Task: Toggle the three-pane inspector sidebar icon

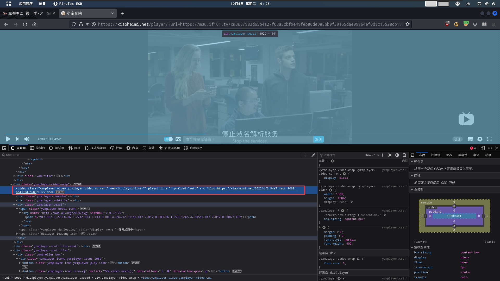Action: [413, 155]
